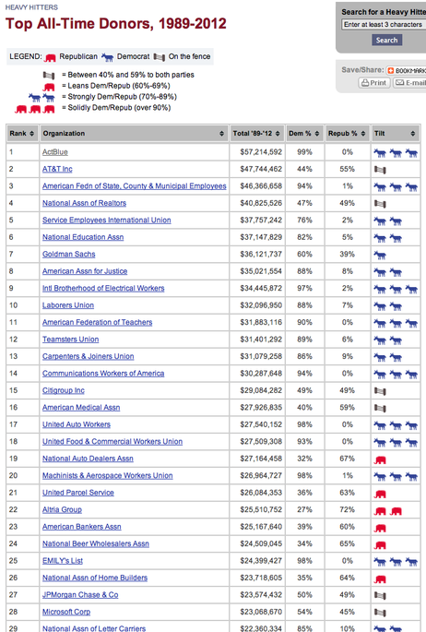Click the On the fence icon in legend bar
This screenshot has width=426, height=632.
(x=159, y=57)
